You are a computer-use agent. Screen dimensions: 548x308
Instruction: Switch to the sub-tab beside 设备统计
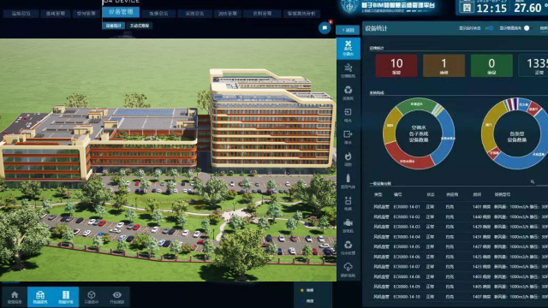click(140, 26)
